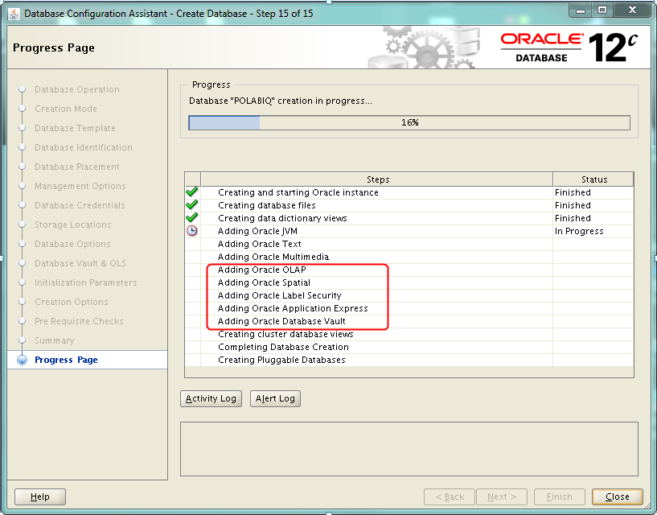The width and height of the screenshot is (657, 515).
Task: Click the Adding Oracle JVM row
Action: (409, 231)
